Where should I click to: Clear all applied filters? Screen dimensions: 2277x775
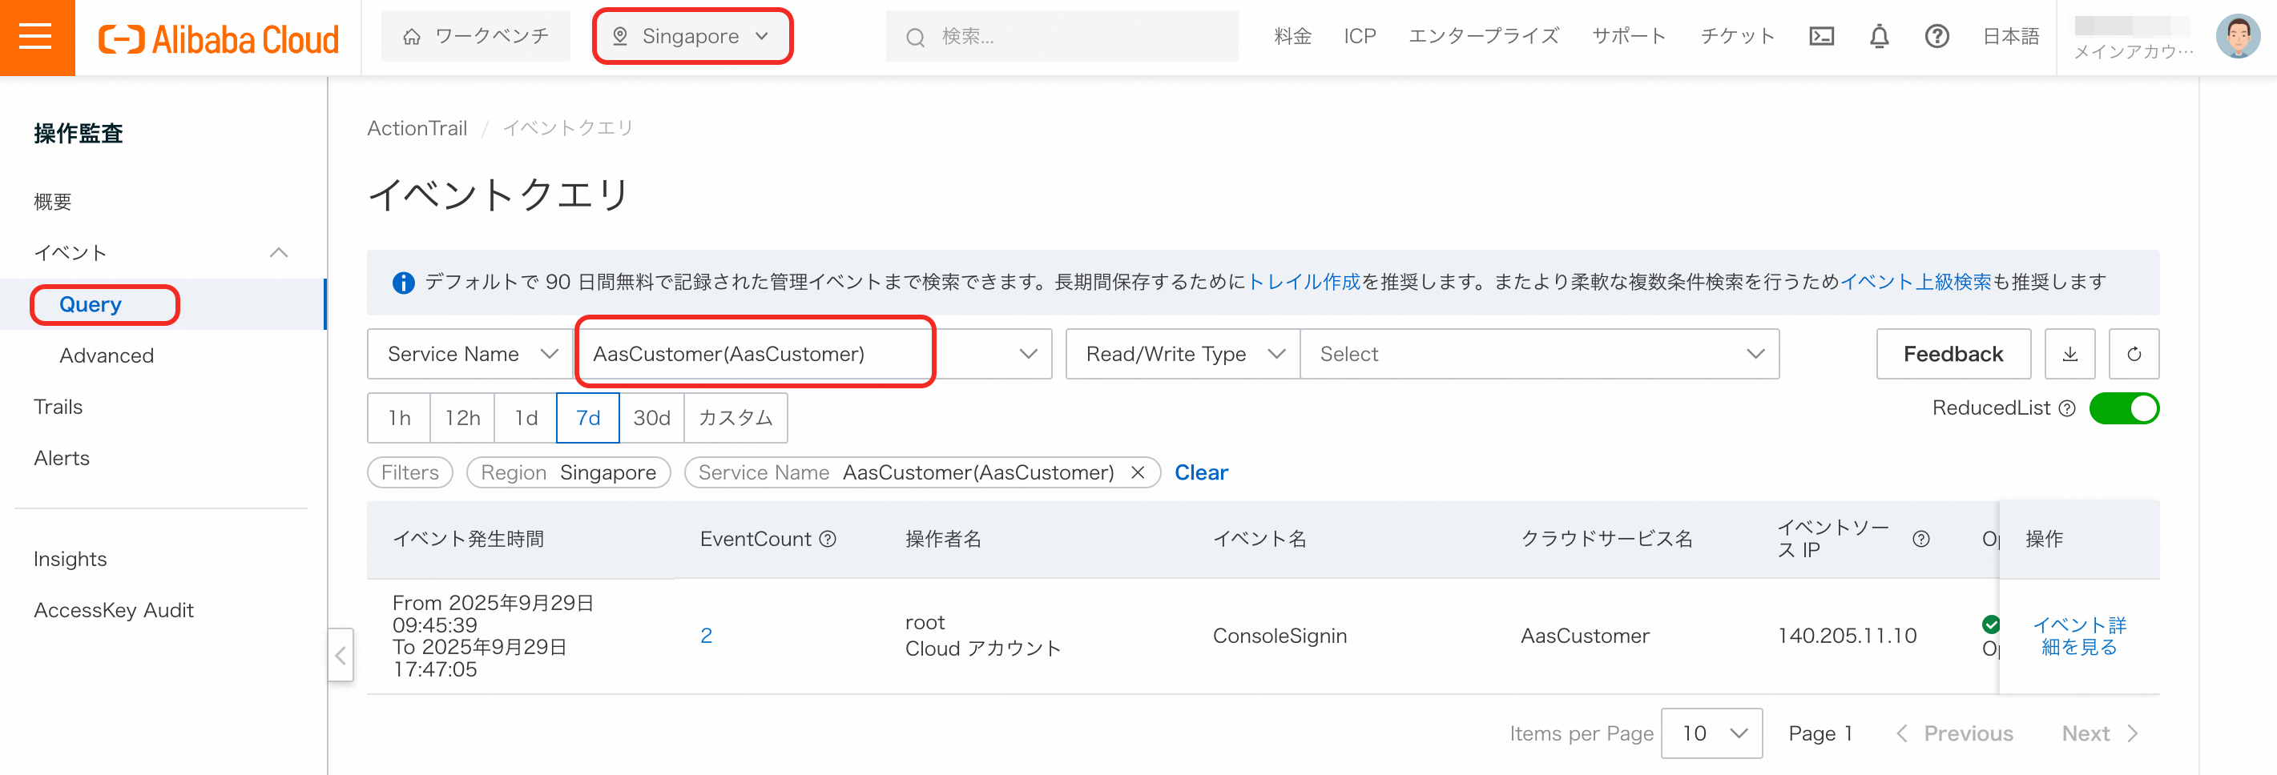click(1201, 473)
